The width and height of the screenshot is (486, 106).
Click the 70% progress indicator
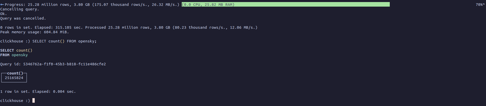tap(480, 5)
